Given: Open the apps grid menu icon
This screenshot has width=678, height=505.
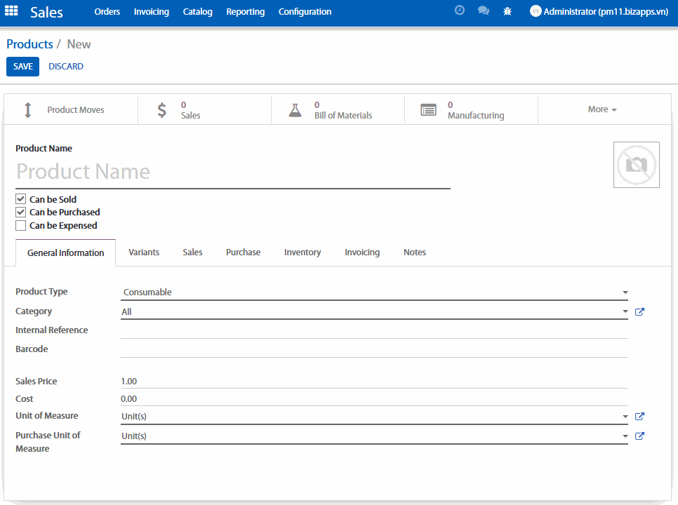Looking at the screenshot, I should (11, 11).
